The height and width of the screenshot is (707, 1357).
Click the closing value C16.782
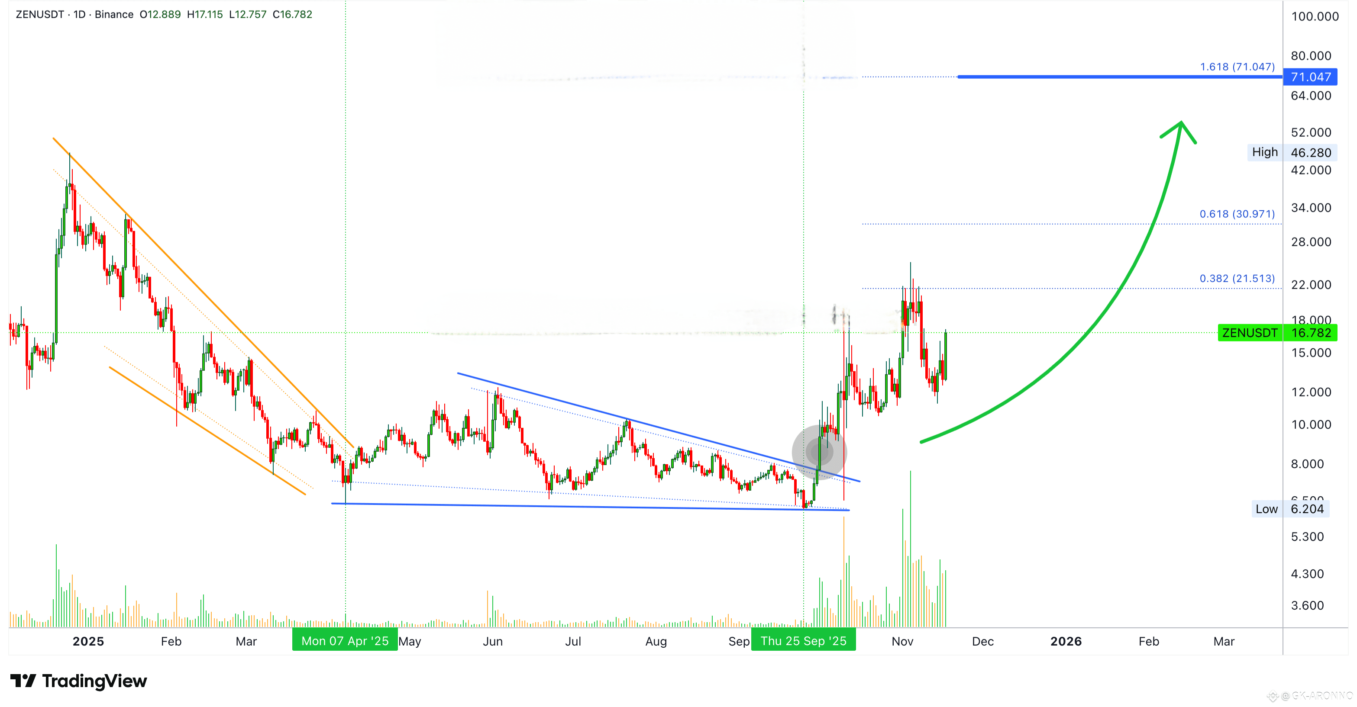(x=292, y=14)
